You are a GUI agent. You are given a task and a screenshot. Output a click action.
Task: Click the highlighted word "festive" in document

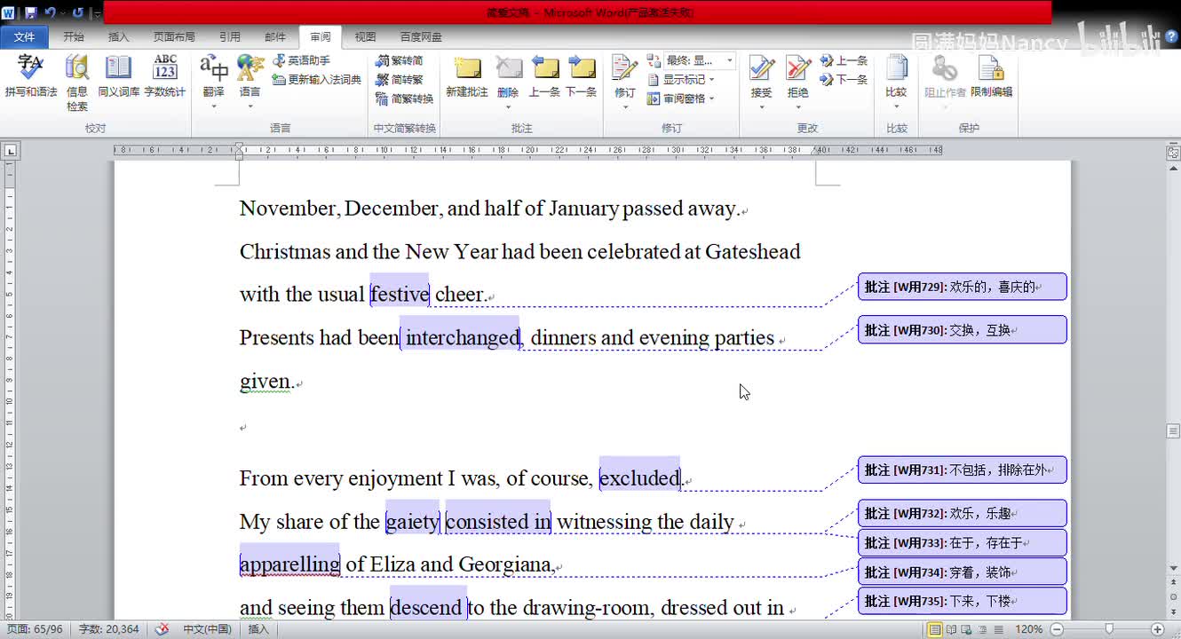(x=400, y=295)
